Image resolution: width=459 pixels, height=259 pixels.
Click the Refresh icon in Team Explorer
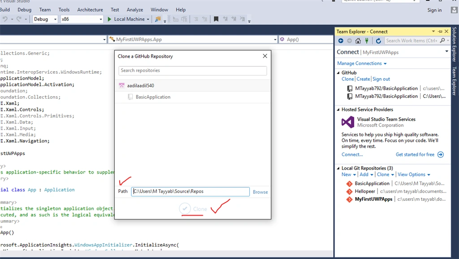point(378,41)
